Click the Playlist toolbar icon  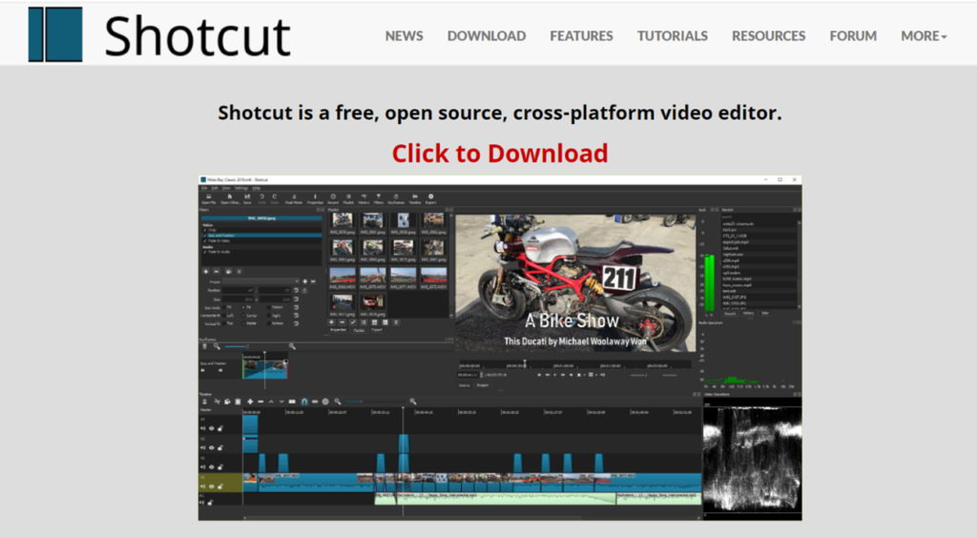pyautogui.click(x=348, y=198)
